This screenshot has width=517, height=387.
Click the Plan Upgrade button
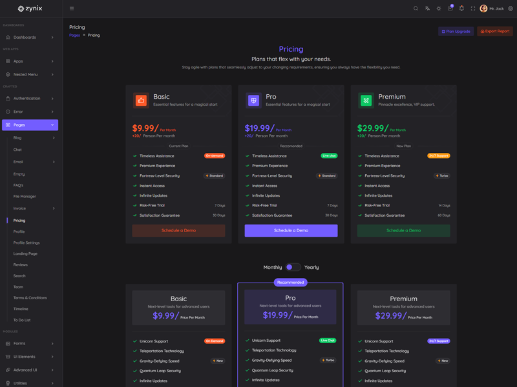coord(456,31)
